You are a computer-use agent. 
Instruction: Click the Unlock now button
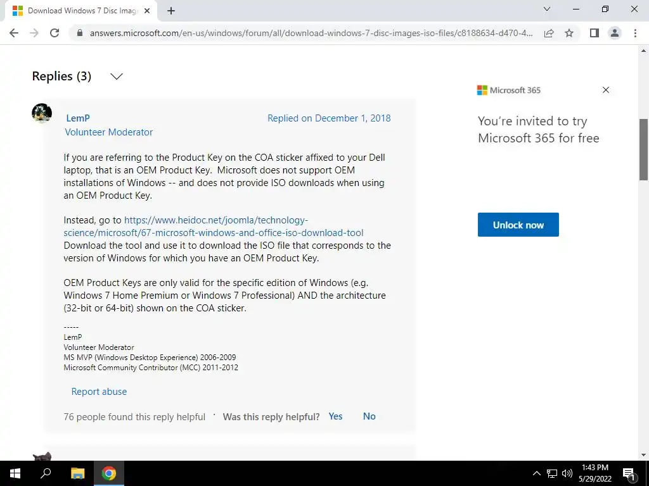(518, 225)
